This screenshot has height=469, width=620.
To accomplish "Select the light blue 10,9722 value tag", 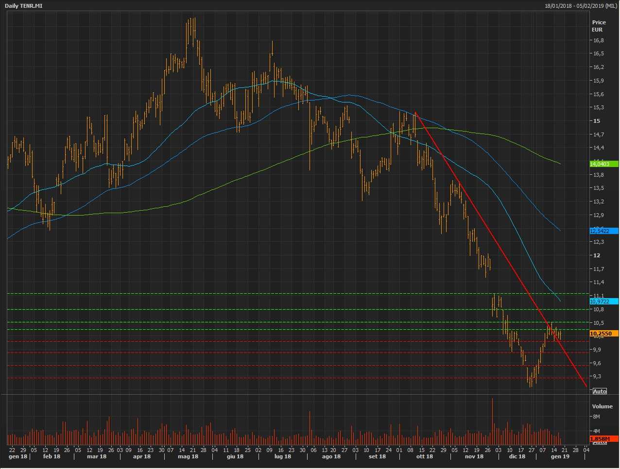I will click(x=603, y=301).
